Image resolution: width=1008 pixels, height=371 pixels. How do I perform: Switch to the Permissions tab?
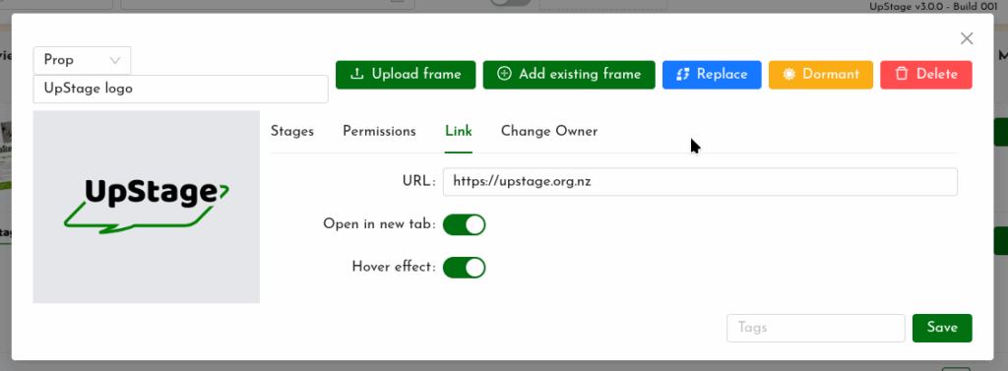[x=379, y=131]
